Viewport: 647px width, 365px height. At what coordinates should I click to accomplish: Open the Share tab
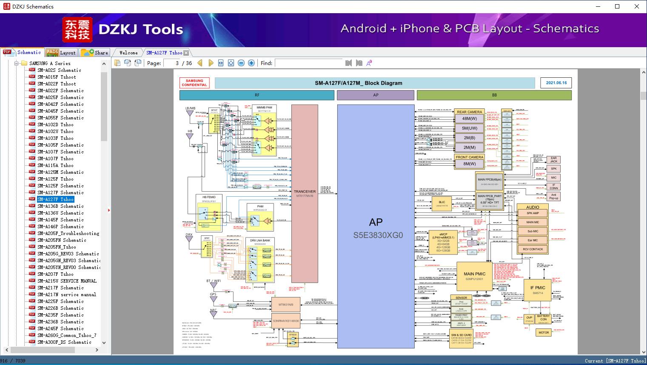pyautogui.click(x=94, y=53)
